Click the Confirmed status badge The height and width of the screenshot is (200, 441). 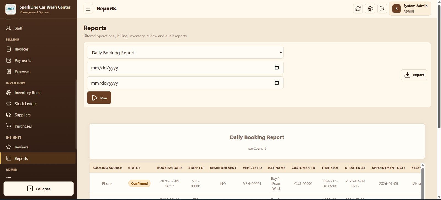pos(139,183)
